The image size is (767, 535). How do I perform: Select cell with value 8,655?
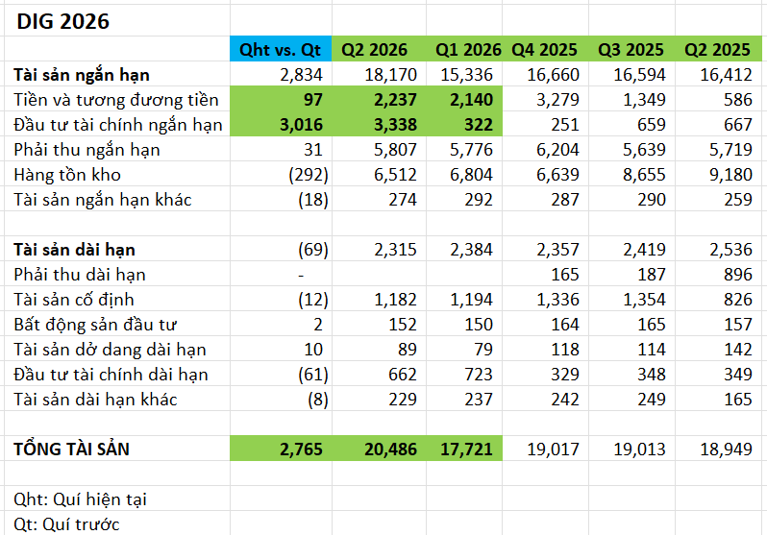[632, 174]
